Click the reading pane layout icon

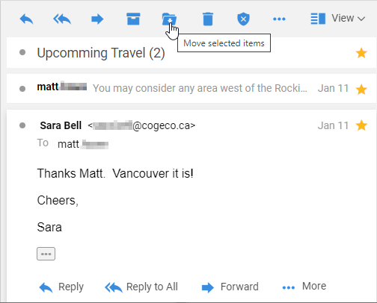tap(318, 19)
